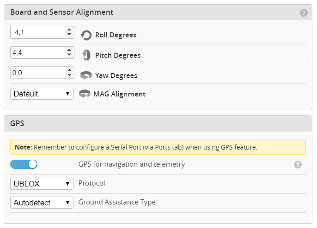This screenshot has height=228, width=317.
Task: Decrease the Pitch Degrees value
Action: (69, 55)
